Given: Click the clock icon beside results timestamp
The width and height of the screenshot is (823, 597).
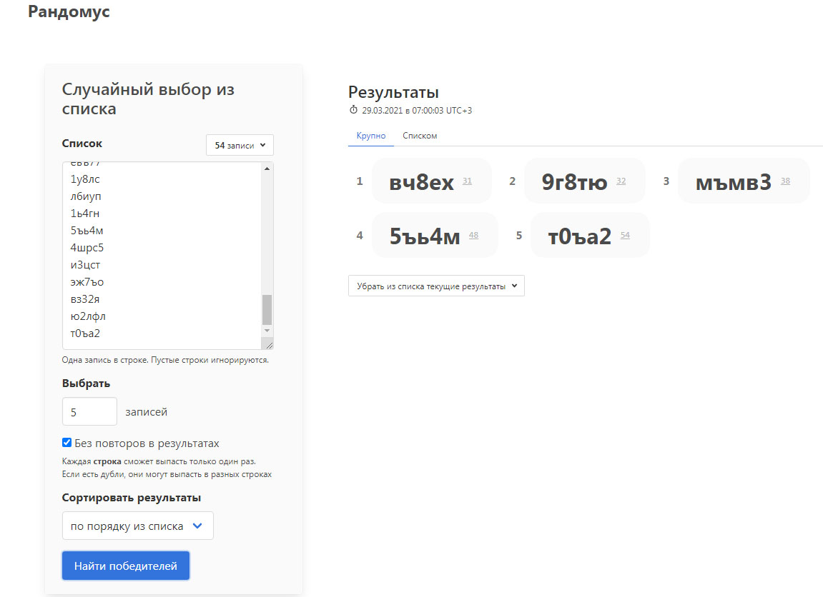Looking at the screenshot, I should 353,110.
